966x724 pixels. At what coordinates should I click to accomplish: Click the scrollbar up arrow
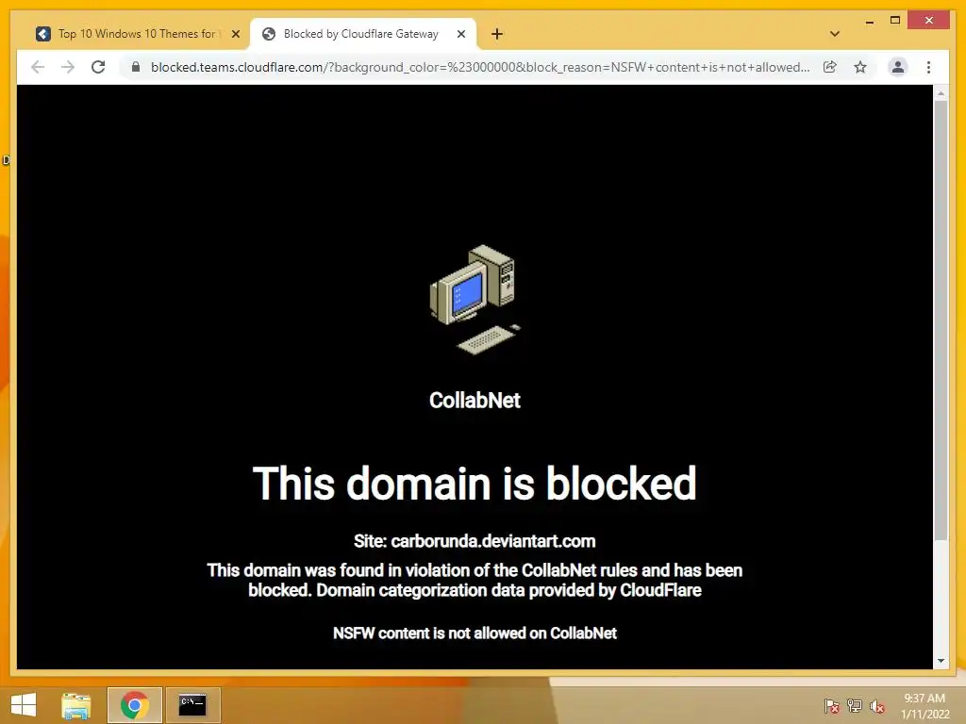point(941,93)
